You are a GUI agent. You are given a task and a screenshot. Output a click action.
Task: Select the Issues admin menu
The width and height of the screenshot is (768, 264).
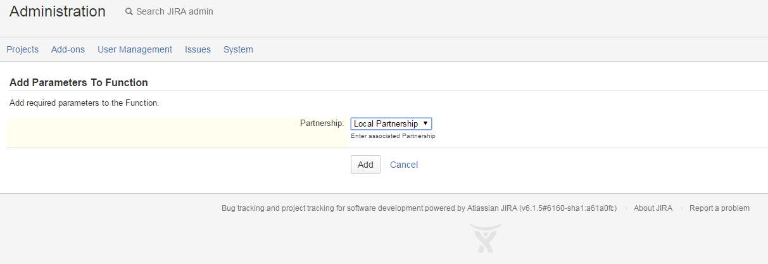pos(198,49)
